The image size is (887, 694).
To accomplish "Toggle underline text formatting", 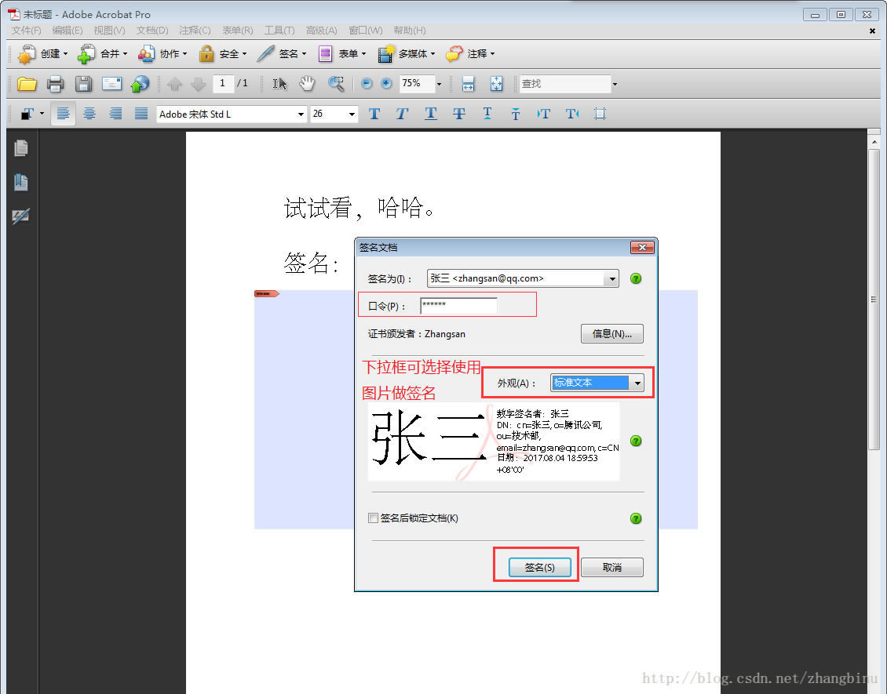I will click(x=430, y=114).
